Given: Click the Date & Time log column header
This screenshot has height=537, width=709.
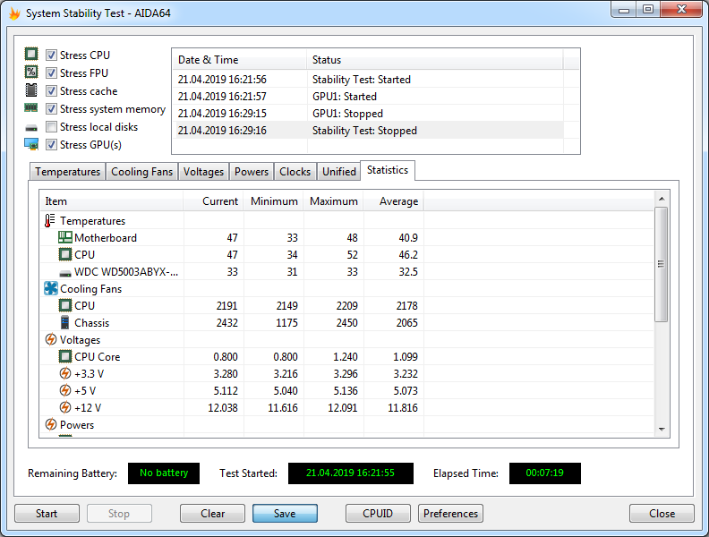Looking at the screenshot, I should coord(240,60).
